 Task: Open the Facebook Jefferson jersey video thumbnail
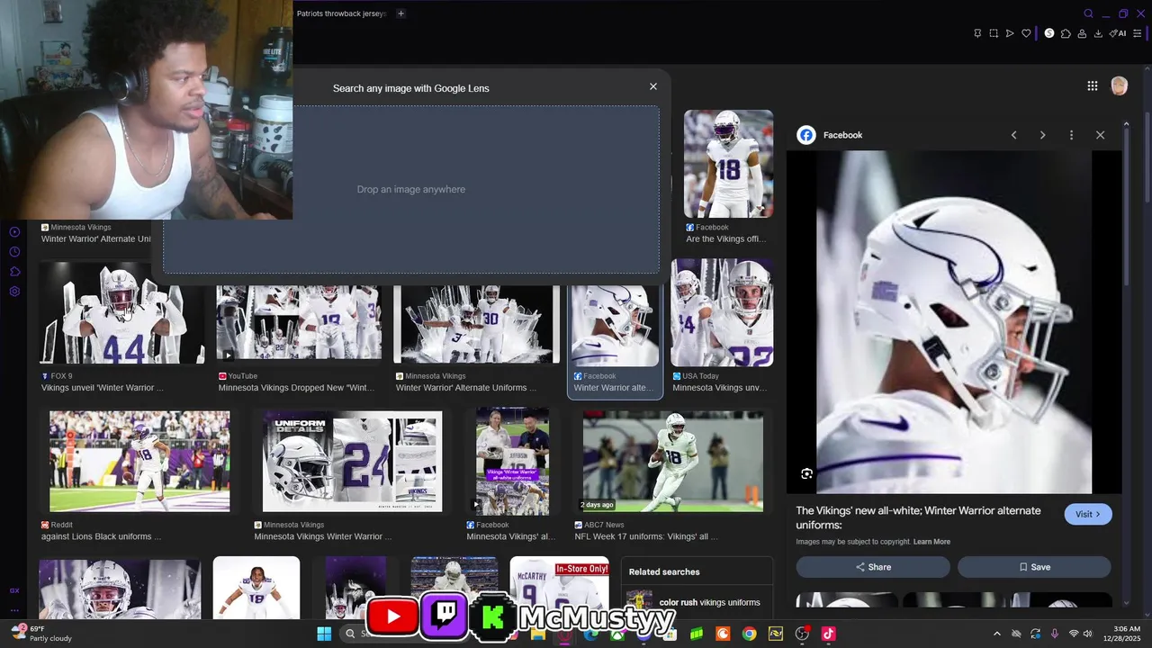(512, 462)
